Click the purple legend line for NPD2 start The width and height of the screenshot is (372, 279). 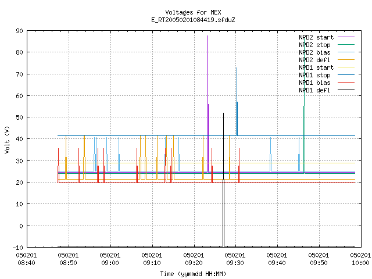coord(346,37)
